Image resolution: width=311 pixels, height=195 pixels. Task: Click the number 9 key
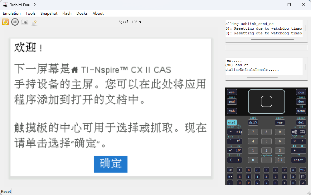(x=280, y=132)
